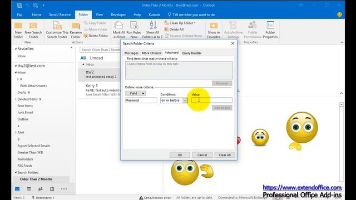Select the Export Selected Emails folder

[x=33, y=146]
